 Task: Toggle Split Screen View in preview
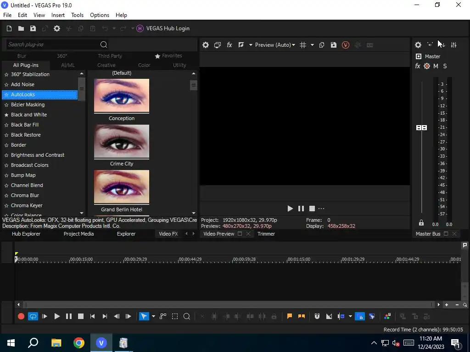click(241, 45)
